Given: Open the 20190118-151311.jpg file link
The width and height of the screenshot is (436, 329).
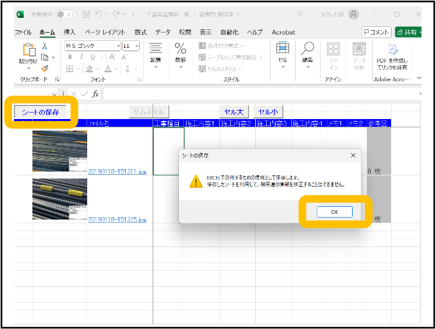Looking at the screenshot, I should pyautogui.click(x=116, y=172).
